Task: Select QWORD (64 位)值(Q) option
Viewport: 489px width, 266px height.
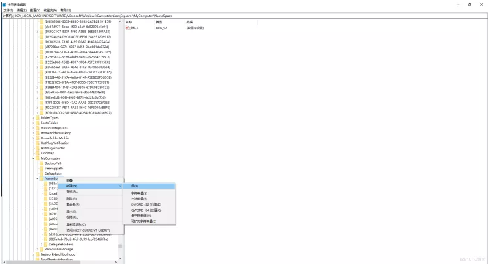Action: pos(149,210)
